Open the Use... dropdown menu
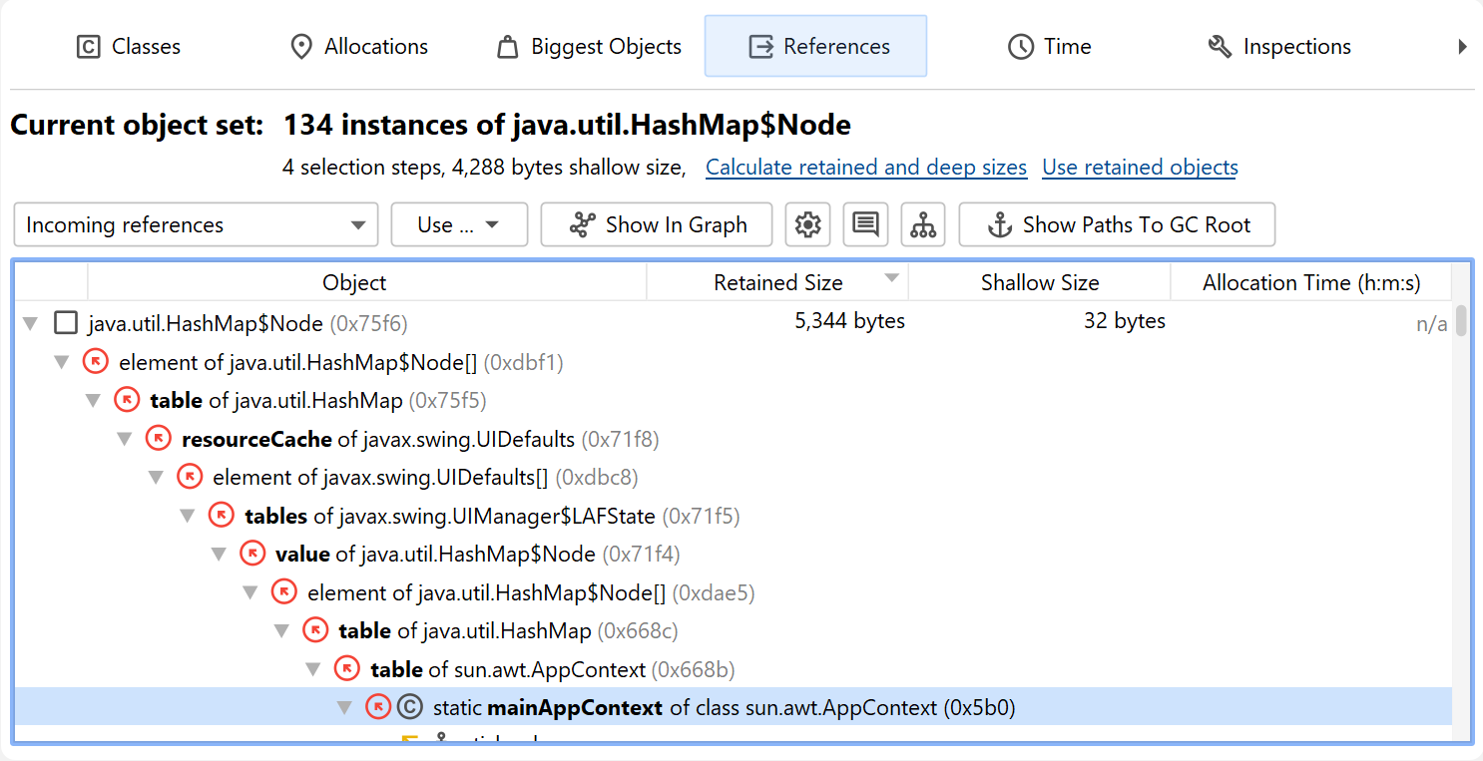The width and height of the screenshot is (1483, 761). click(459, 225)
